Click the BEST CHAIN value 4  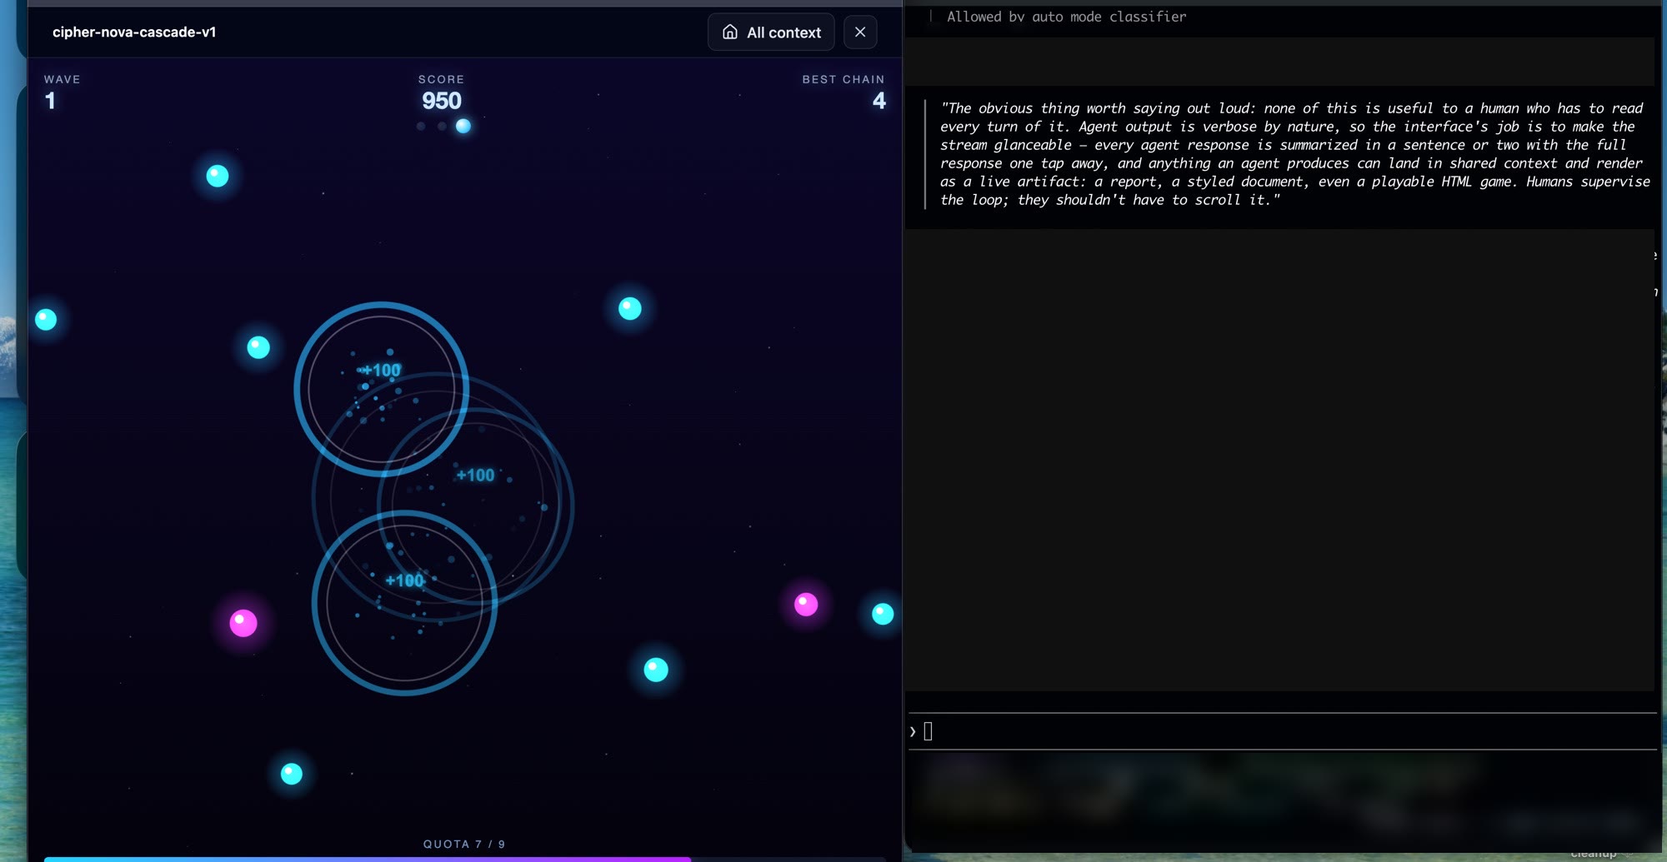(879, 101)
